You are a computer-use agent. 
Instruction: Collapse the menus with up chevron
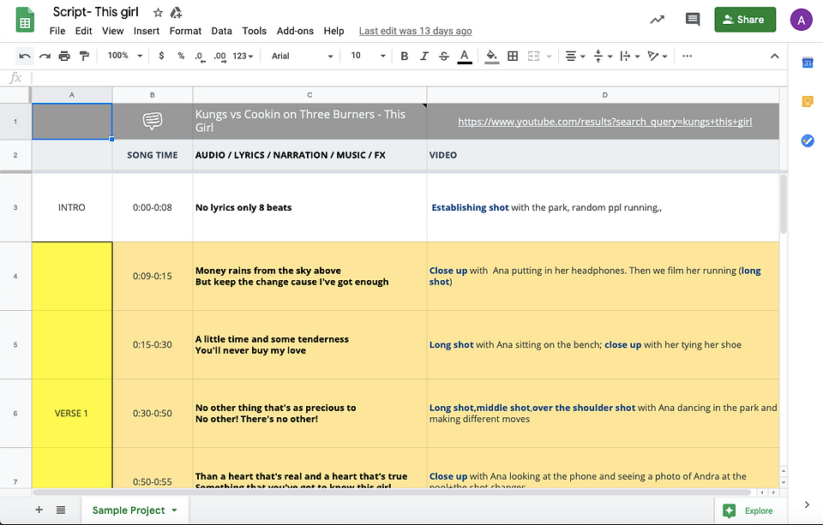pyautogui.click(x=775, y=57)
